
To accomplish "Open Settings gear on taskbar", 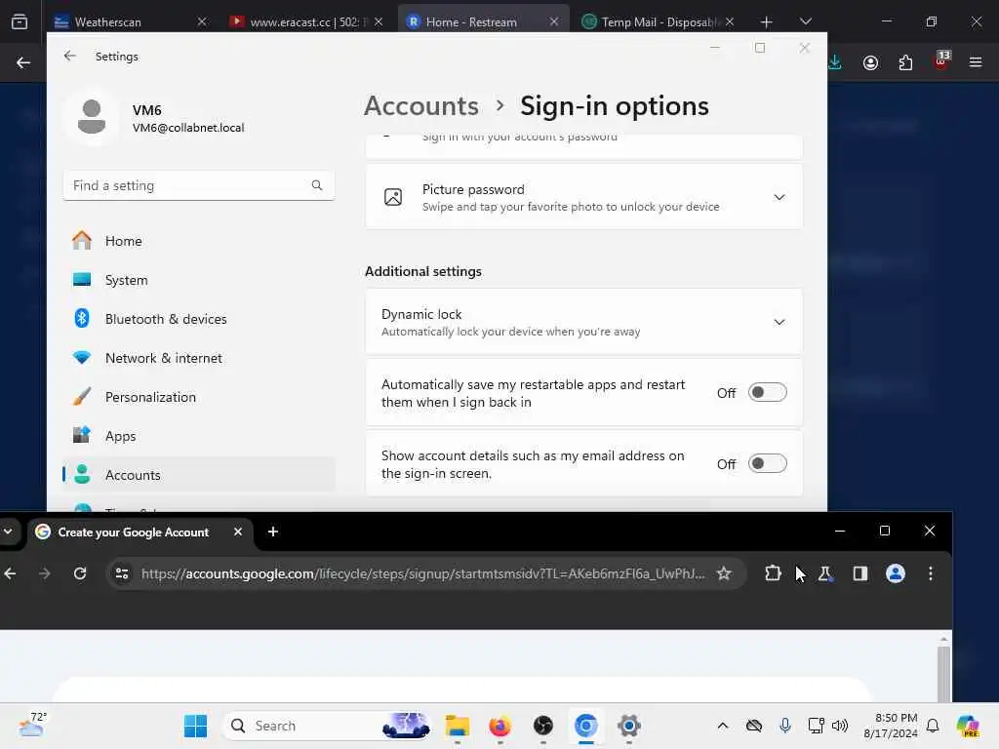I will pyautogui.click(x=629, y=726).
